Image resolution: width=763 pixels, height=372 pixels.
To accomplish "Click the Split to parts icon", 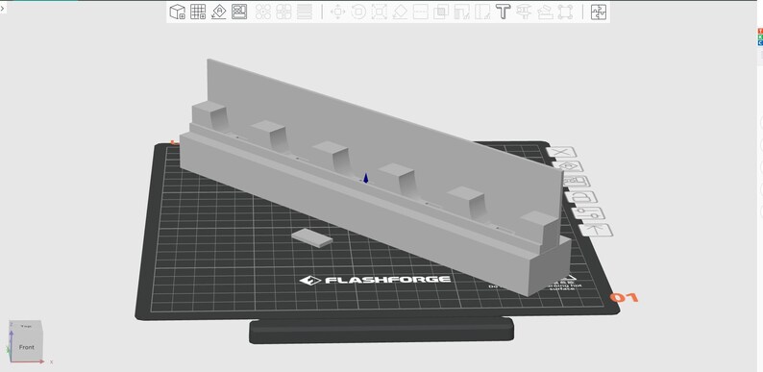I will click(x=283, y=12).
